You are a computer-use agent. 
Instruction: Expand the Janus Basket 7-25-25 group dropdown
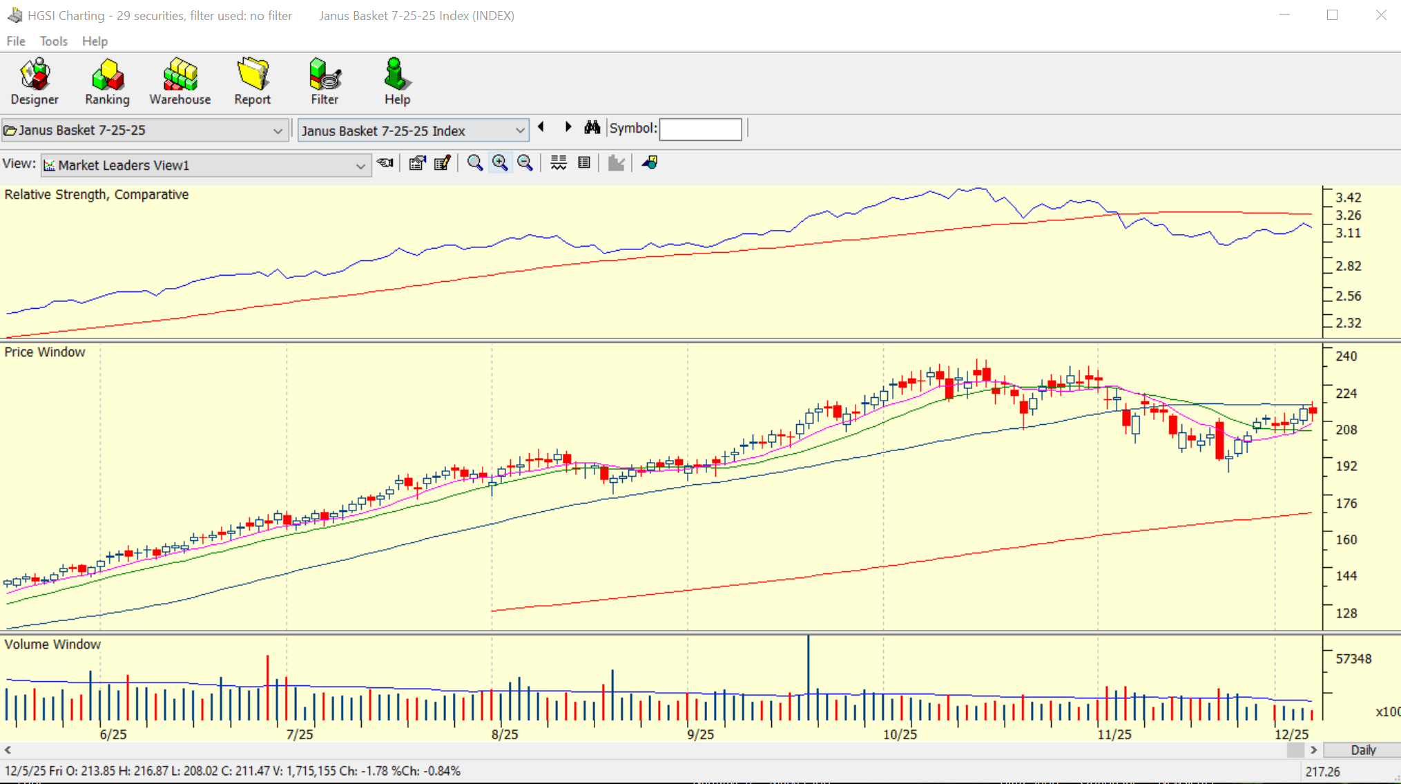(277, 131)
